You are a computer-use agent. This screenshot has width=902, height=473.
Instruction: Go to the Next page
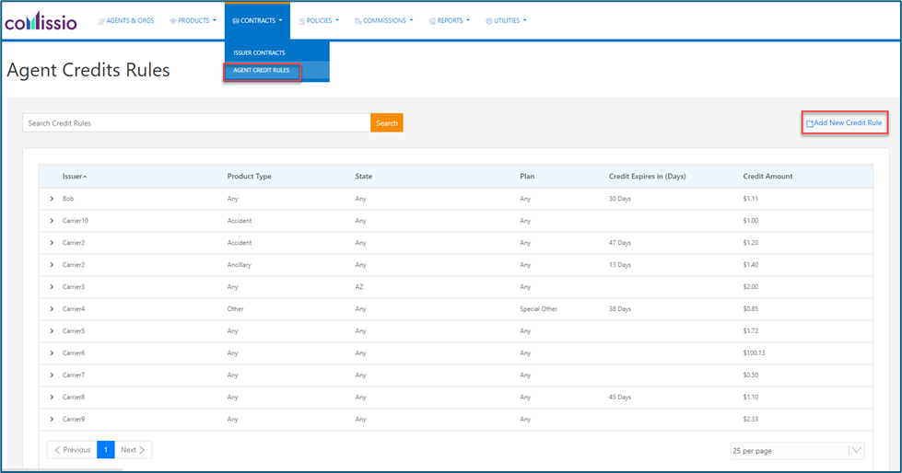(x=134, y=450)
